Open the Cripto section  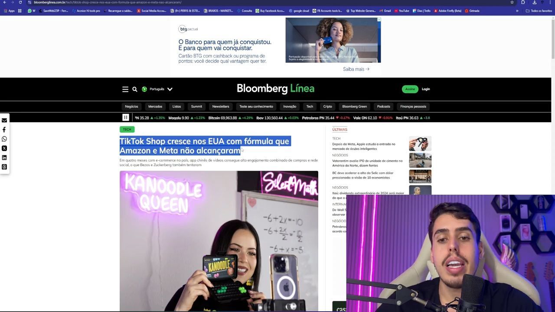(327, 107)
